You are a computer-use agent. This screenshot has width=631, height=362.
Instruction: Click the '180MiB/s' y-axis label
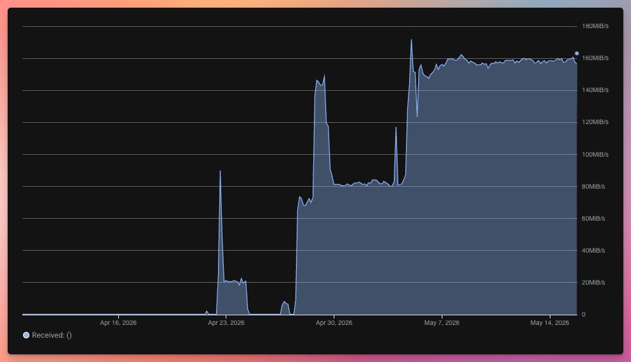click(x=595, y=26)
